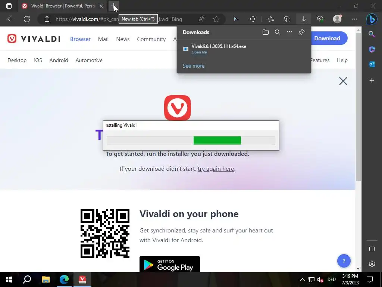This screenshot has height=287, width=382.
Task: Open more options in the Downloads panel
Action: [x=289, y=32]
